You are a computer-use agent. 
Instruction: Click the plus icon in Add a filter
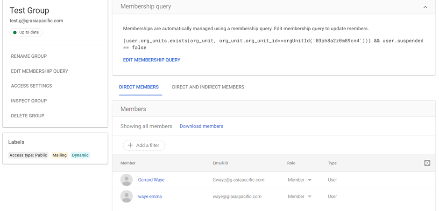[130, 145]
